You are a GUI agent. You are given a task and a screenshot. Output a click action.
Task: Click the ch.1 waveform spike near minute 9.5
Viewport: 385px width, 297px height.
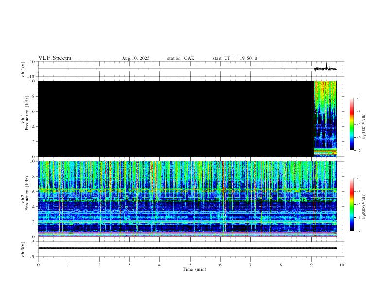click(326, 66)
